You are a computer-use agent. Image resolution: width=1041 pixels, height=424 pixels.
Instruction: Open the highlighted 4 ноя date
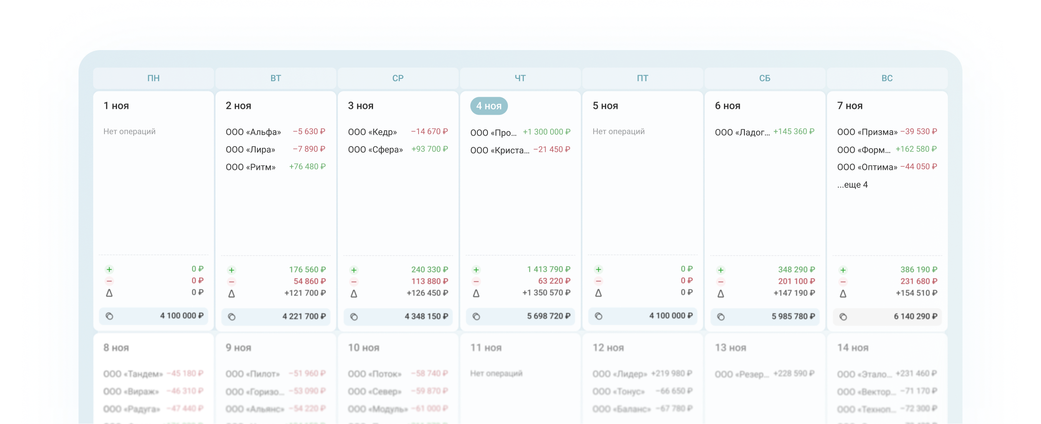[x=489, y=106]
